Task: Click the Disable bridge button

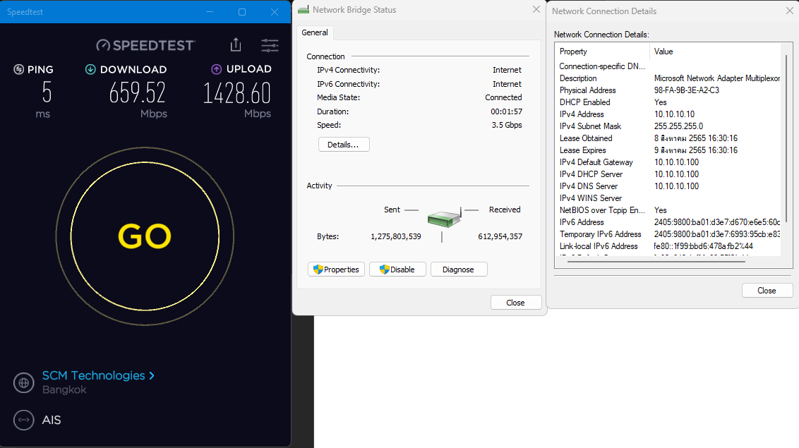Action: coord(397,270)
